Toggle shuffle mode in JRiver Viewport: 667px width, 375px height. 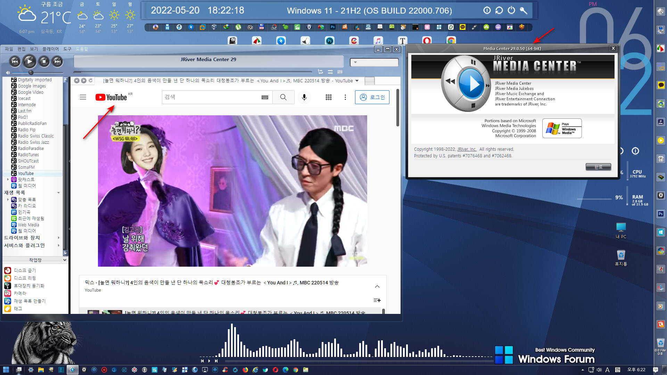point(330,72)
